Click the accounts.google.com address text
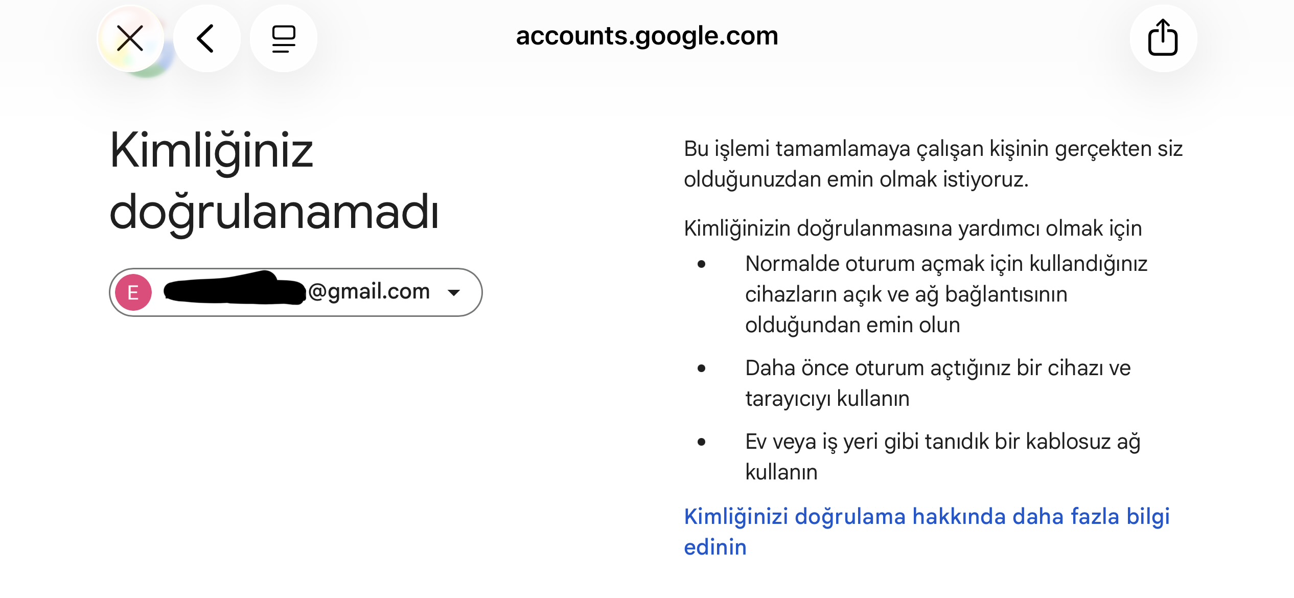Screen dimensions: 1294x598 click(647, 36)
